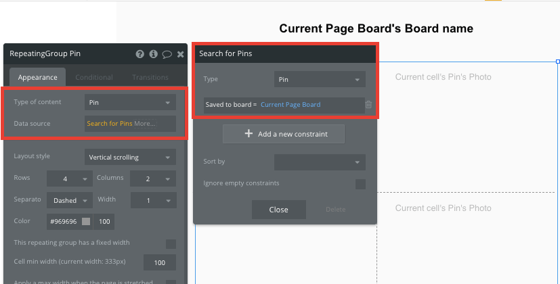Delete the Saved to board constraint
The width and height of the screenshot is (560, 284).
(368, 105)
